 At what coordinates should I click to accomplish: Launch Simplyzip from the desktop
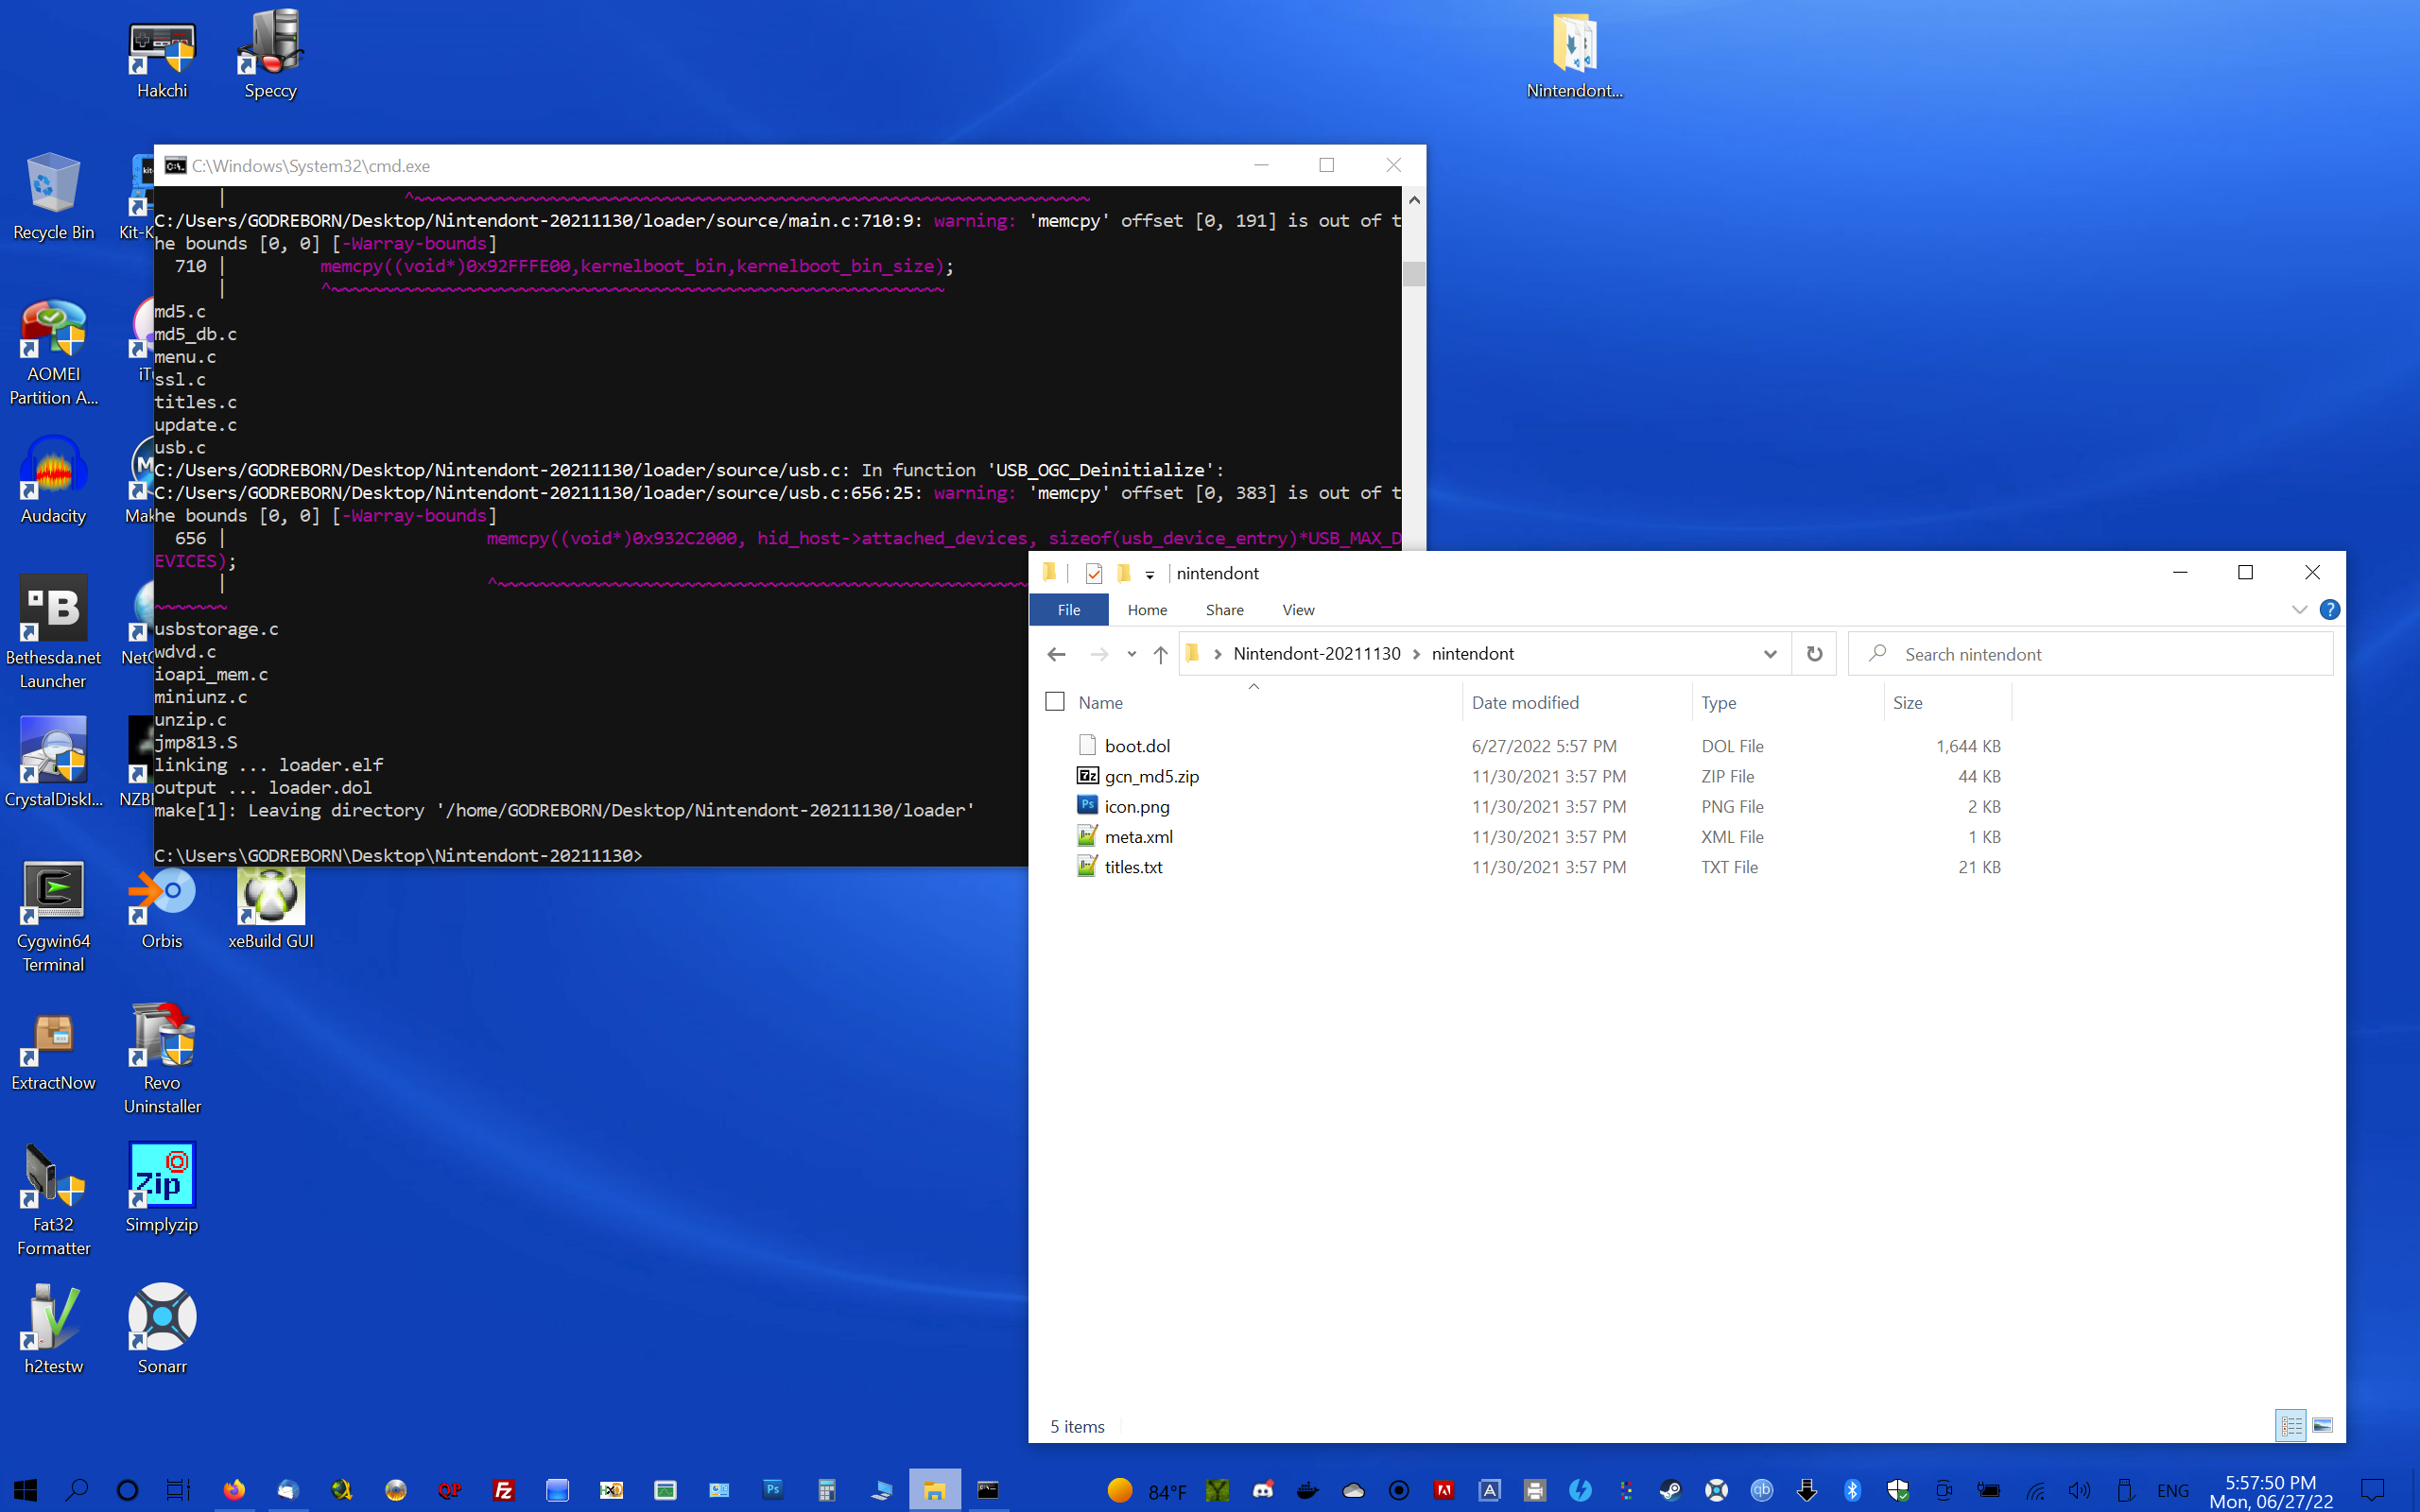[162, 1190]
